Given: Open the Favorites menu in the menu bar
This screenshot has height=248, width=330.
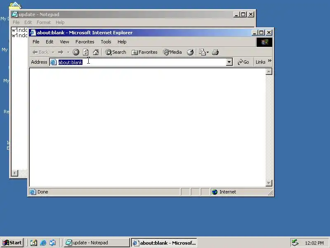Looking at the screenshot, I should tap(85, 42).
